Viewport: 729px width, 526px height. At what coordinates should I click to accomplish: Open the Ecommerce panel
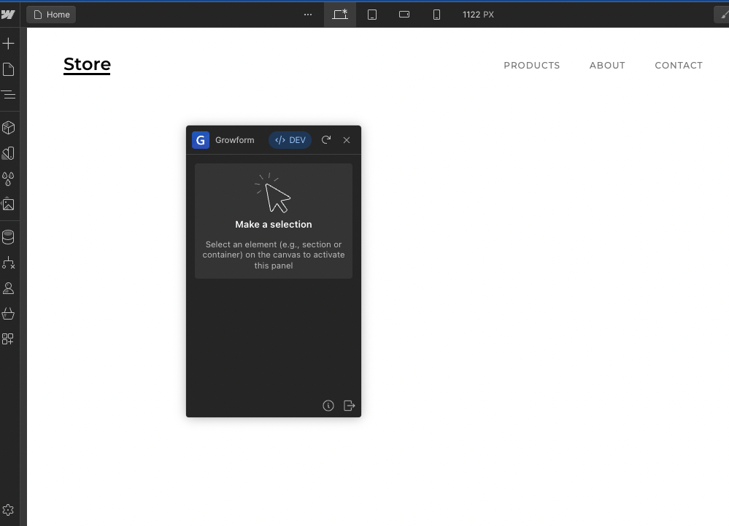click(9, 314)
